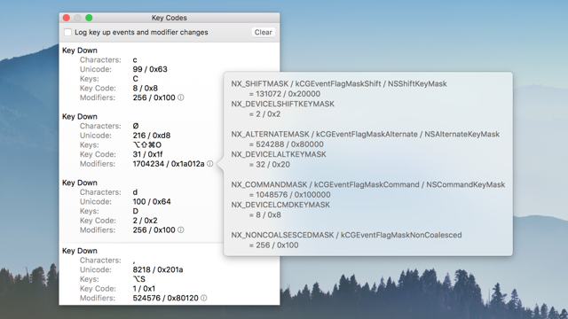The width and height of the screenshot is (568, 319).
Task: Click value = 32 / 0x20 in popover
Action: pyautogui.click(x=270, y=164)
